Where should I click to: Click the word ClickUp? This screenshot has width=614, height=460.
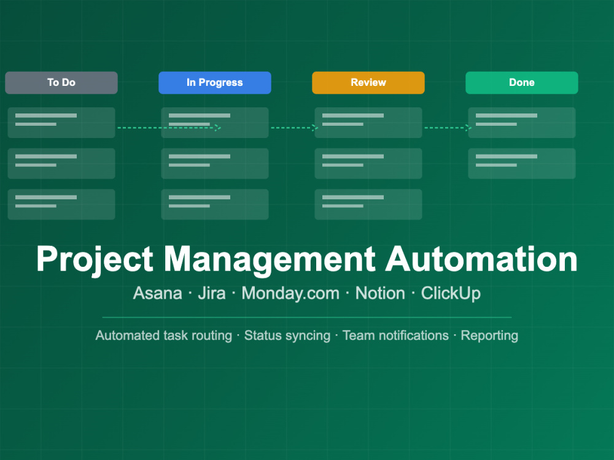pos(451,294)
